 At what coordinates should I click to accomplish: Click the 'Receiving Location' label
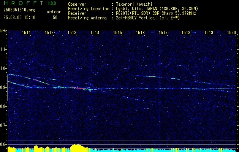[89, 9]
